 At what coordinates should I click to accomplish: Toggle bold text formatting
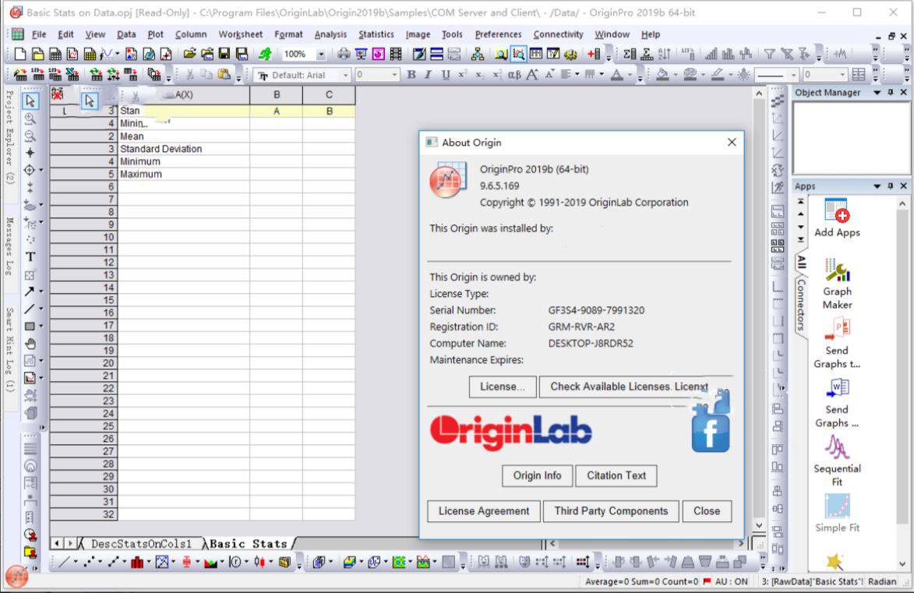[411, 76]
